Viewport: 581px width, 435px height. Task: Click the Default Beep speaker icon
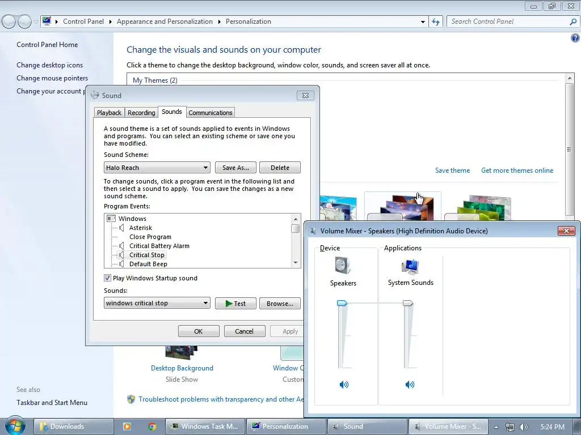pos(121,264)
